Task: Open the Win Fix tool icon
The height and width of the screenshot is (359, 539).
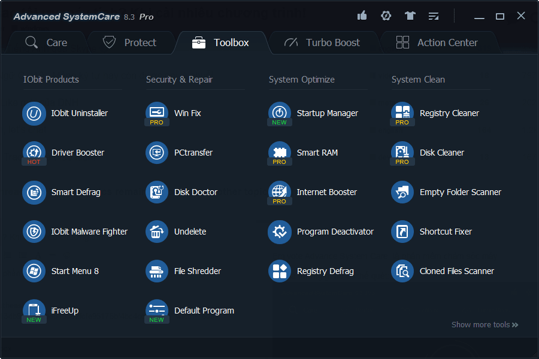Action: 157,114
